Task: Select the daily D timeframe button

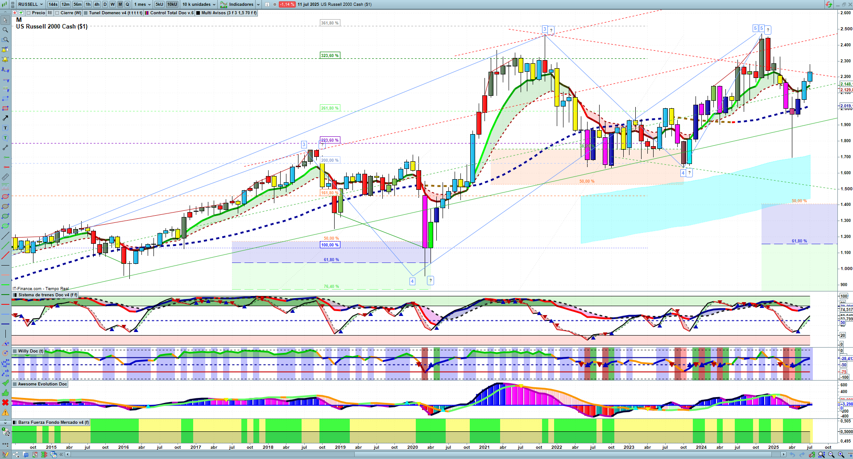Action: pos(105,4)
